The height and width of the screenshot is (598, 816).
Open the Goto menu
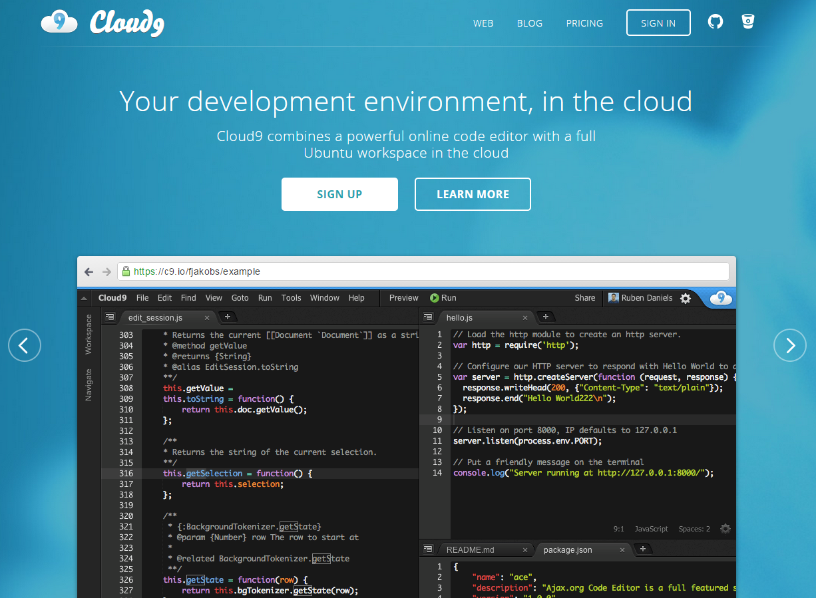(x=240, y=298)
